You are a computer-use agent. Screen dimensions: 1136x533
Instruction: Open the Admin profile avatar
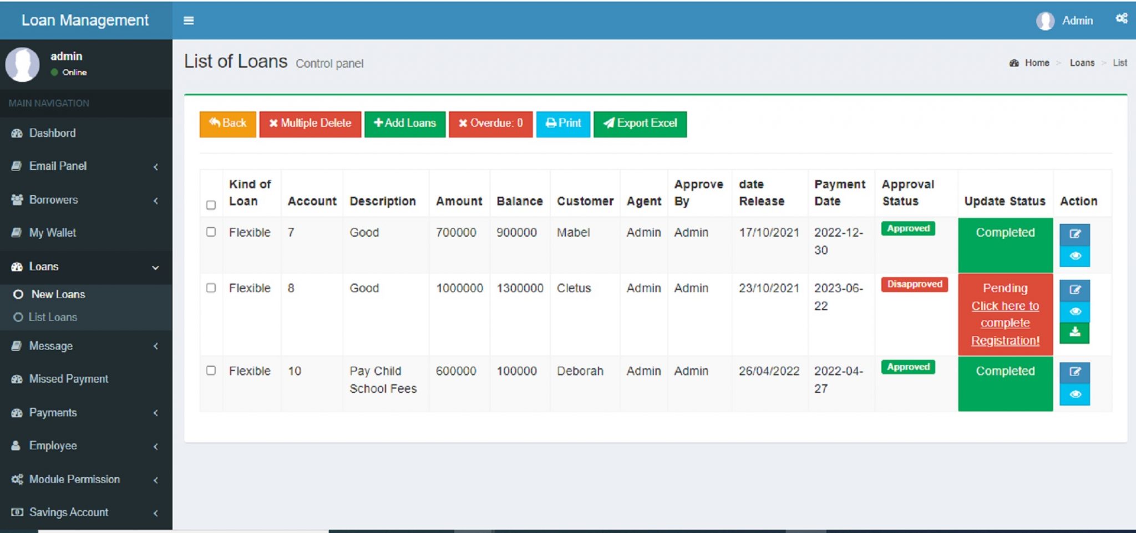tap(1046, 20)
